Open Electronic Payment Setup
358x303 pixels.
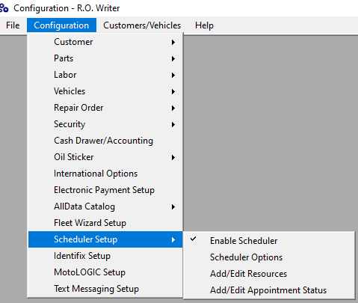[105, 190]
